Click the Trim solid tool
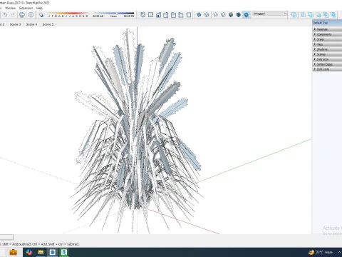 coord(326,15)
